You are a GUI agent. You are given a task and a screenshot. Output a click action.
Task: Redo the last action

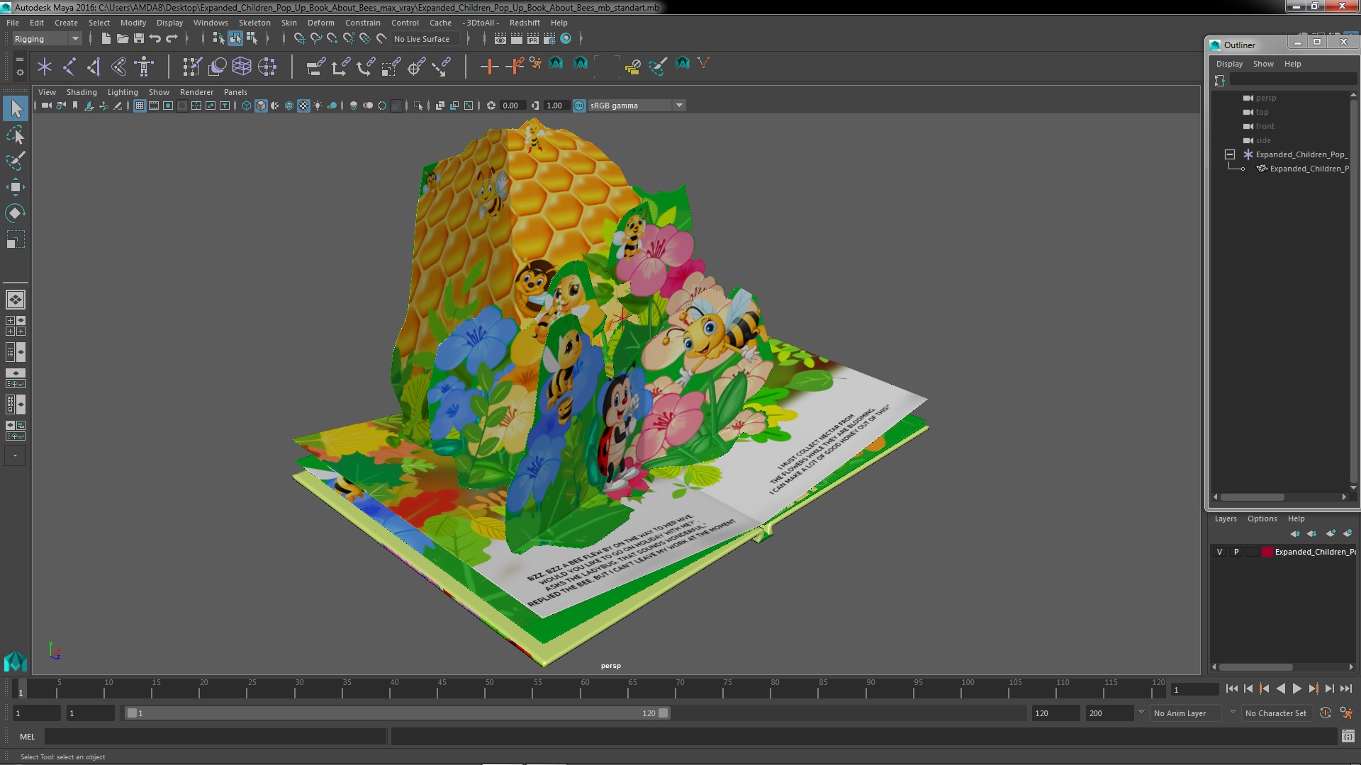pyautogui.click(x=172, y=39)
